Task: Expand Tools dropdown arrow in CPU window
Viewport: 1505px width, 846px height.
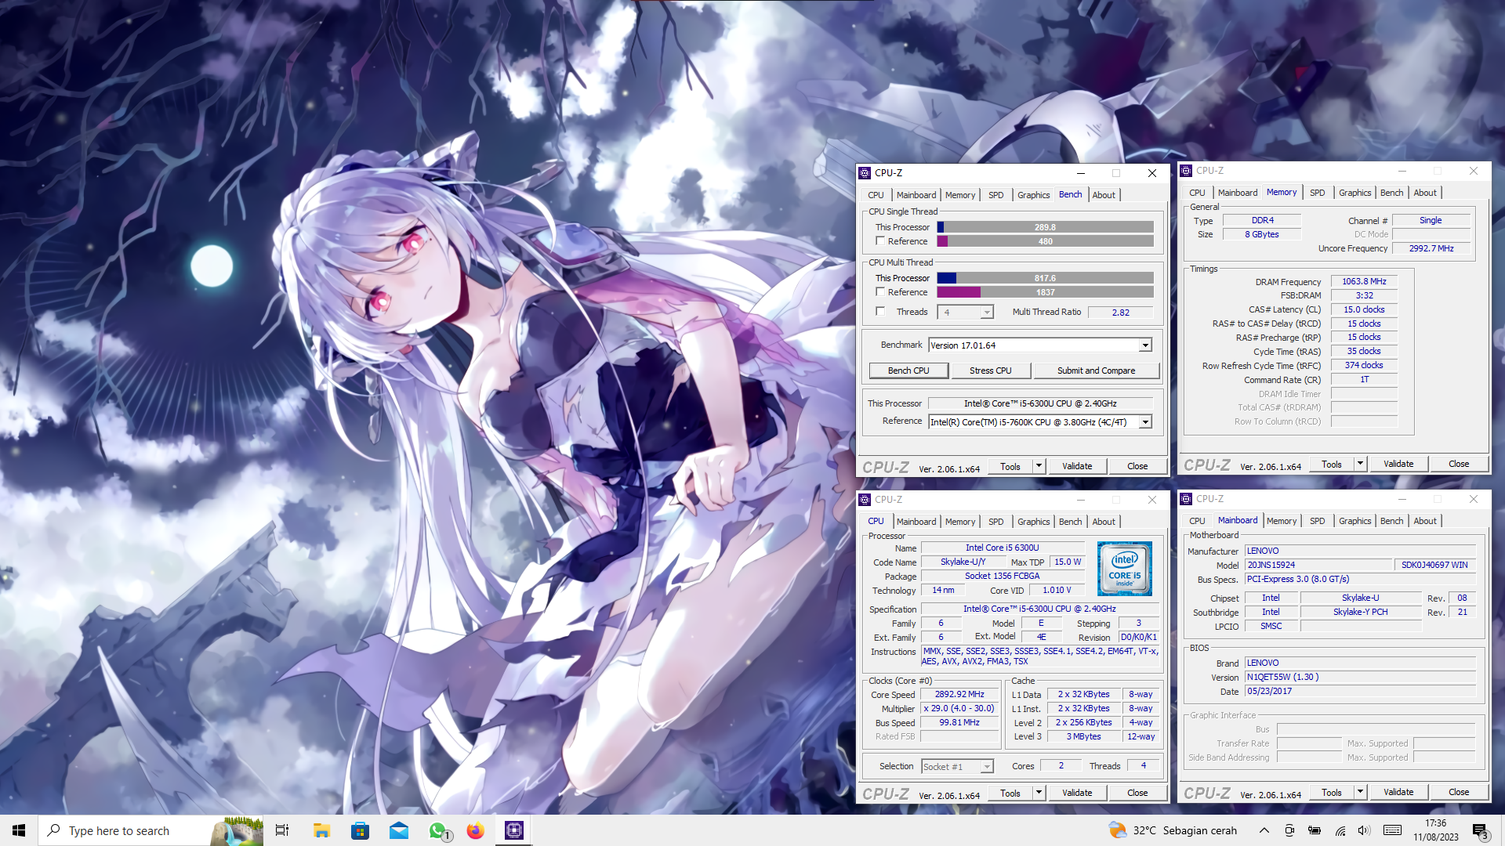Action: pos(1039,793)
